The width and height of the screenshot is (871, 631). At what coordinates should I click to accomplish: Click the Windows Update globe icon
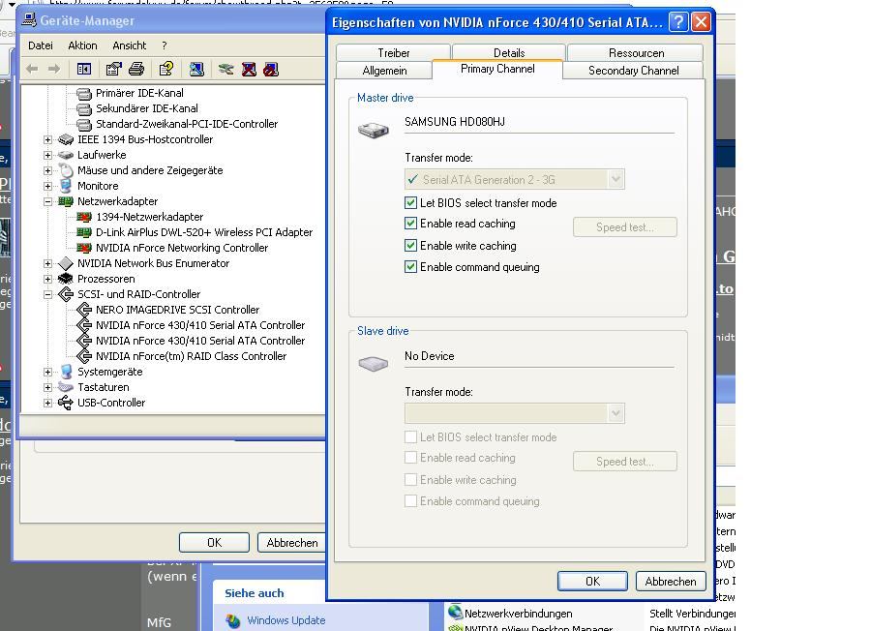pyautogui.click(x=233, y=621)
